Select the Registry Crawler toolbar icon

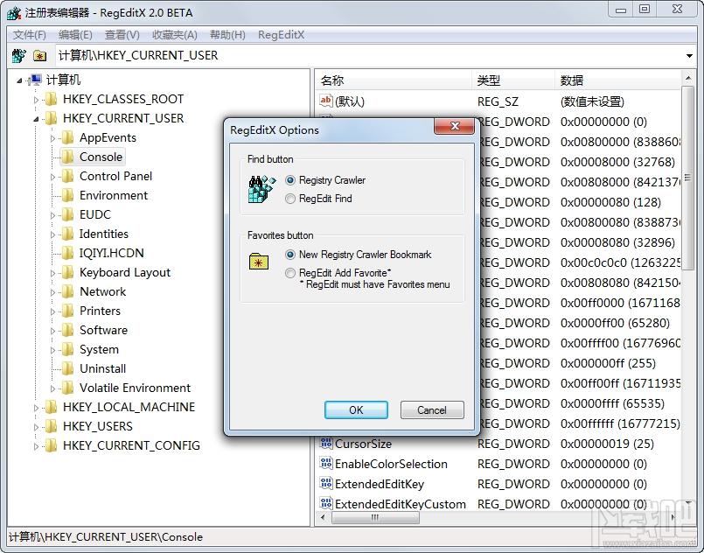pyautogui.click(x=18, y=54)
